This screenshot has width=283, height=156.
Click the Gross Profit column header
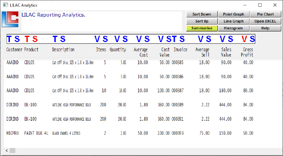[247, 52]
